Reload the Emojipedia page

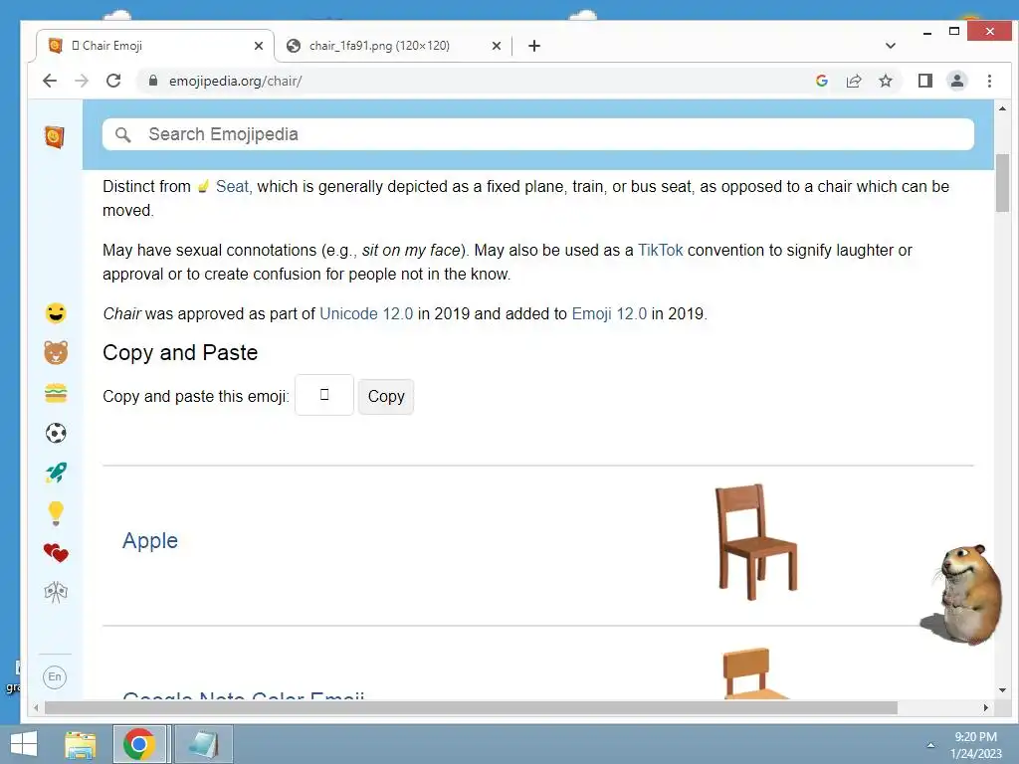(113, 81)
